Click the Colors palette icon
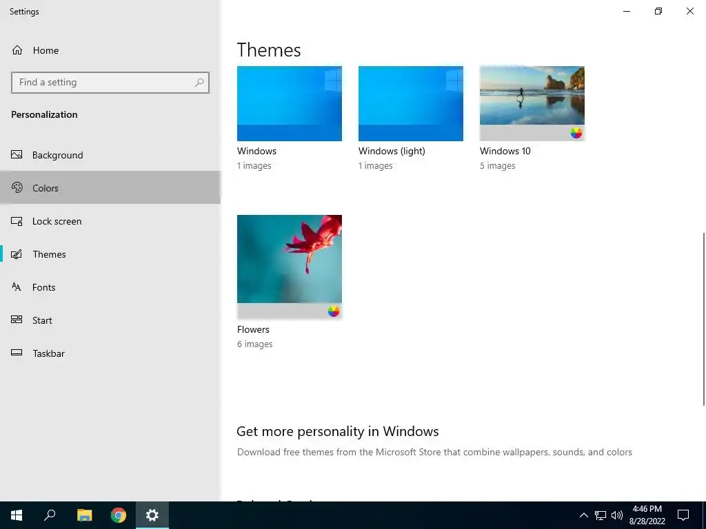The image size is (706, 529). coord(17,187)
